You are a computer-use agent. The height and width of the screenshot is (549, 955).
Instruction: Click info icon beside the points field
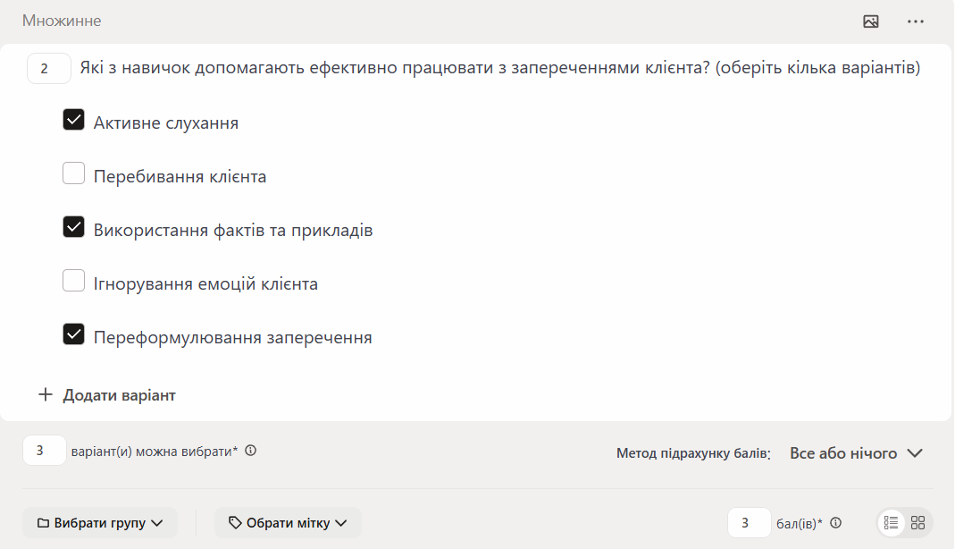point(836,523)
